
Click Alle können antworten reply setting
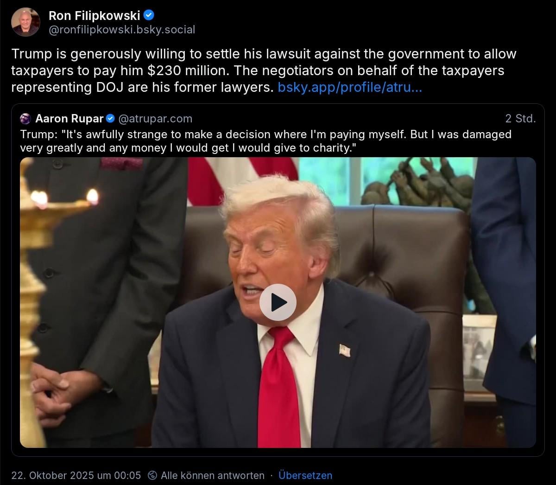tap(213, 475)
